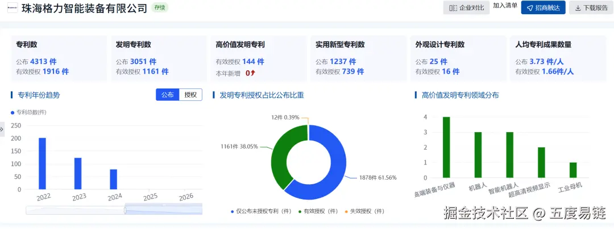Switch trend chart to 授权 tab
Viewport: 614px width, 229px height.
tap(190, 95)
